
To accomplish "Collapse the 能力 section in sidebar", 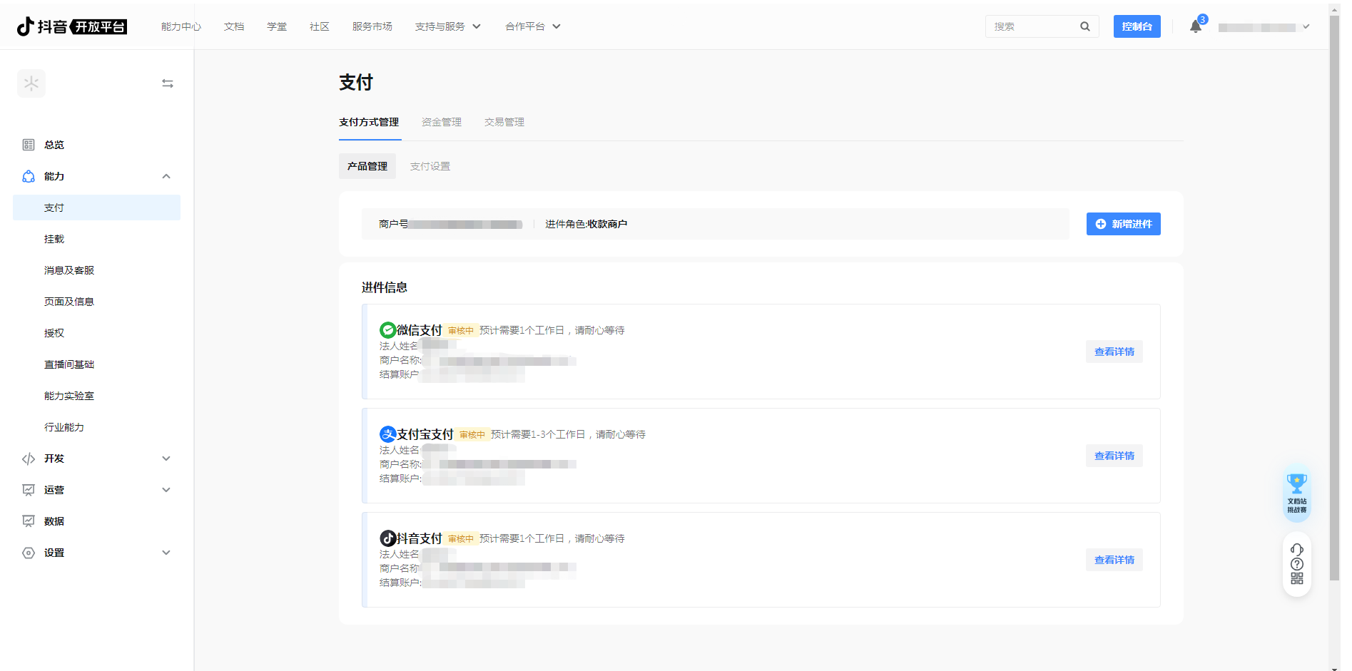I will [166, 176].
